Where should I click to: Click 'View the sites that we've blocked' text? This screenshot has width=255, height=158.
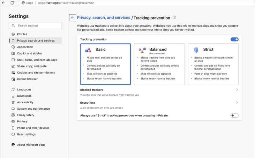(x=109, y=95)
